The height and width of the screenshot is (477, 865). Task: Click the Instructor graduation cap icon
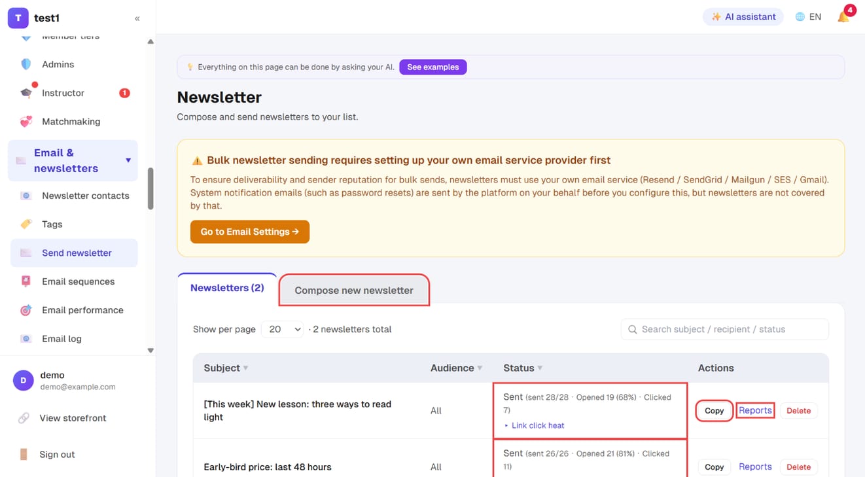tap(26, 93)
